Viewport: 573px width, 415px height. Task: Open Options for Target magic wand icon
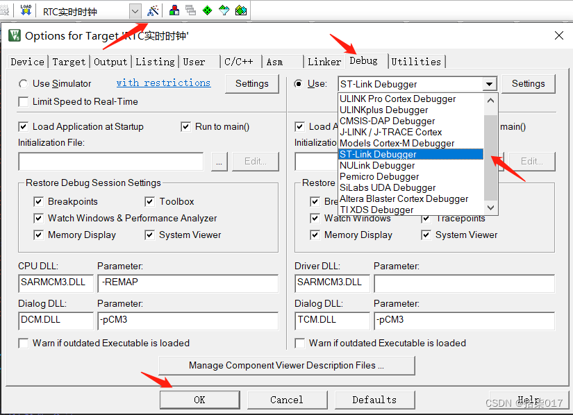pos(153,10)
